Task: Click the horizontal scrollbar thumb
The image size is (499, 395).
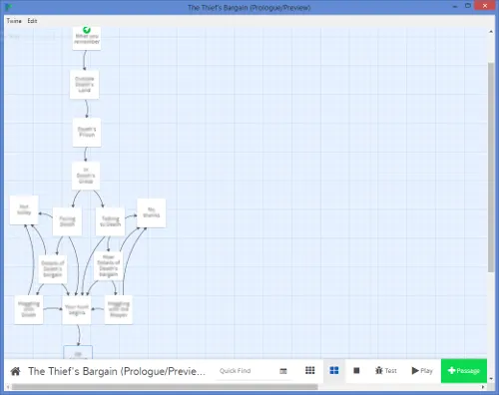Action: click(165, 387)
